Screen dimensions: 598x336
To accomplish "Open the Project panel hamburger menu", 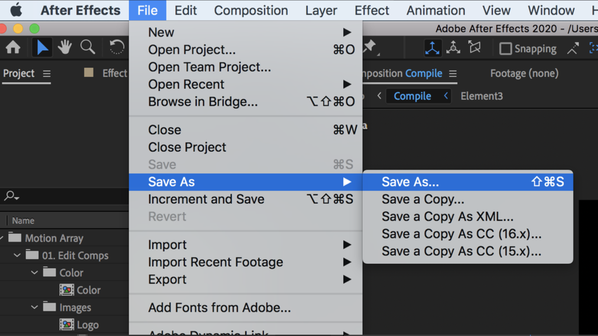I will [x=47, y=73].
